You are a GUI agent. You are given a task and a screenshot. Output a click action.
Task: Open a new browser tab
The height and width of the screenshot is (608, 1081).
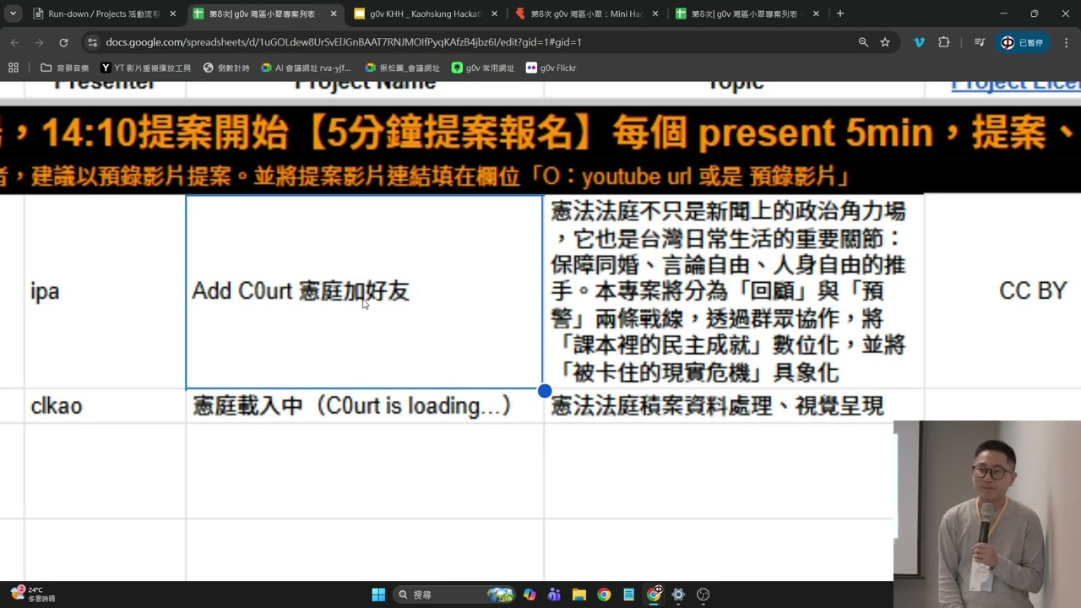839,14
